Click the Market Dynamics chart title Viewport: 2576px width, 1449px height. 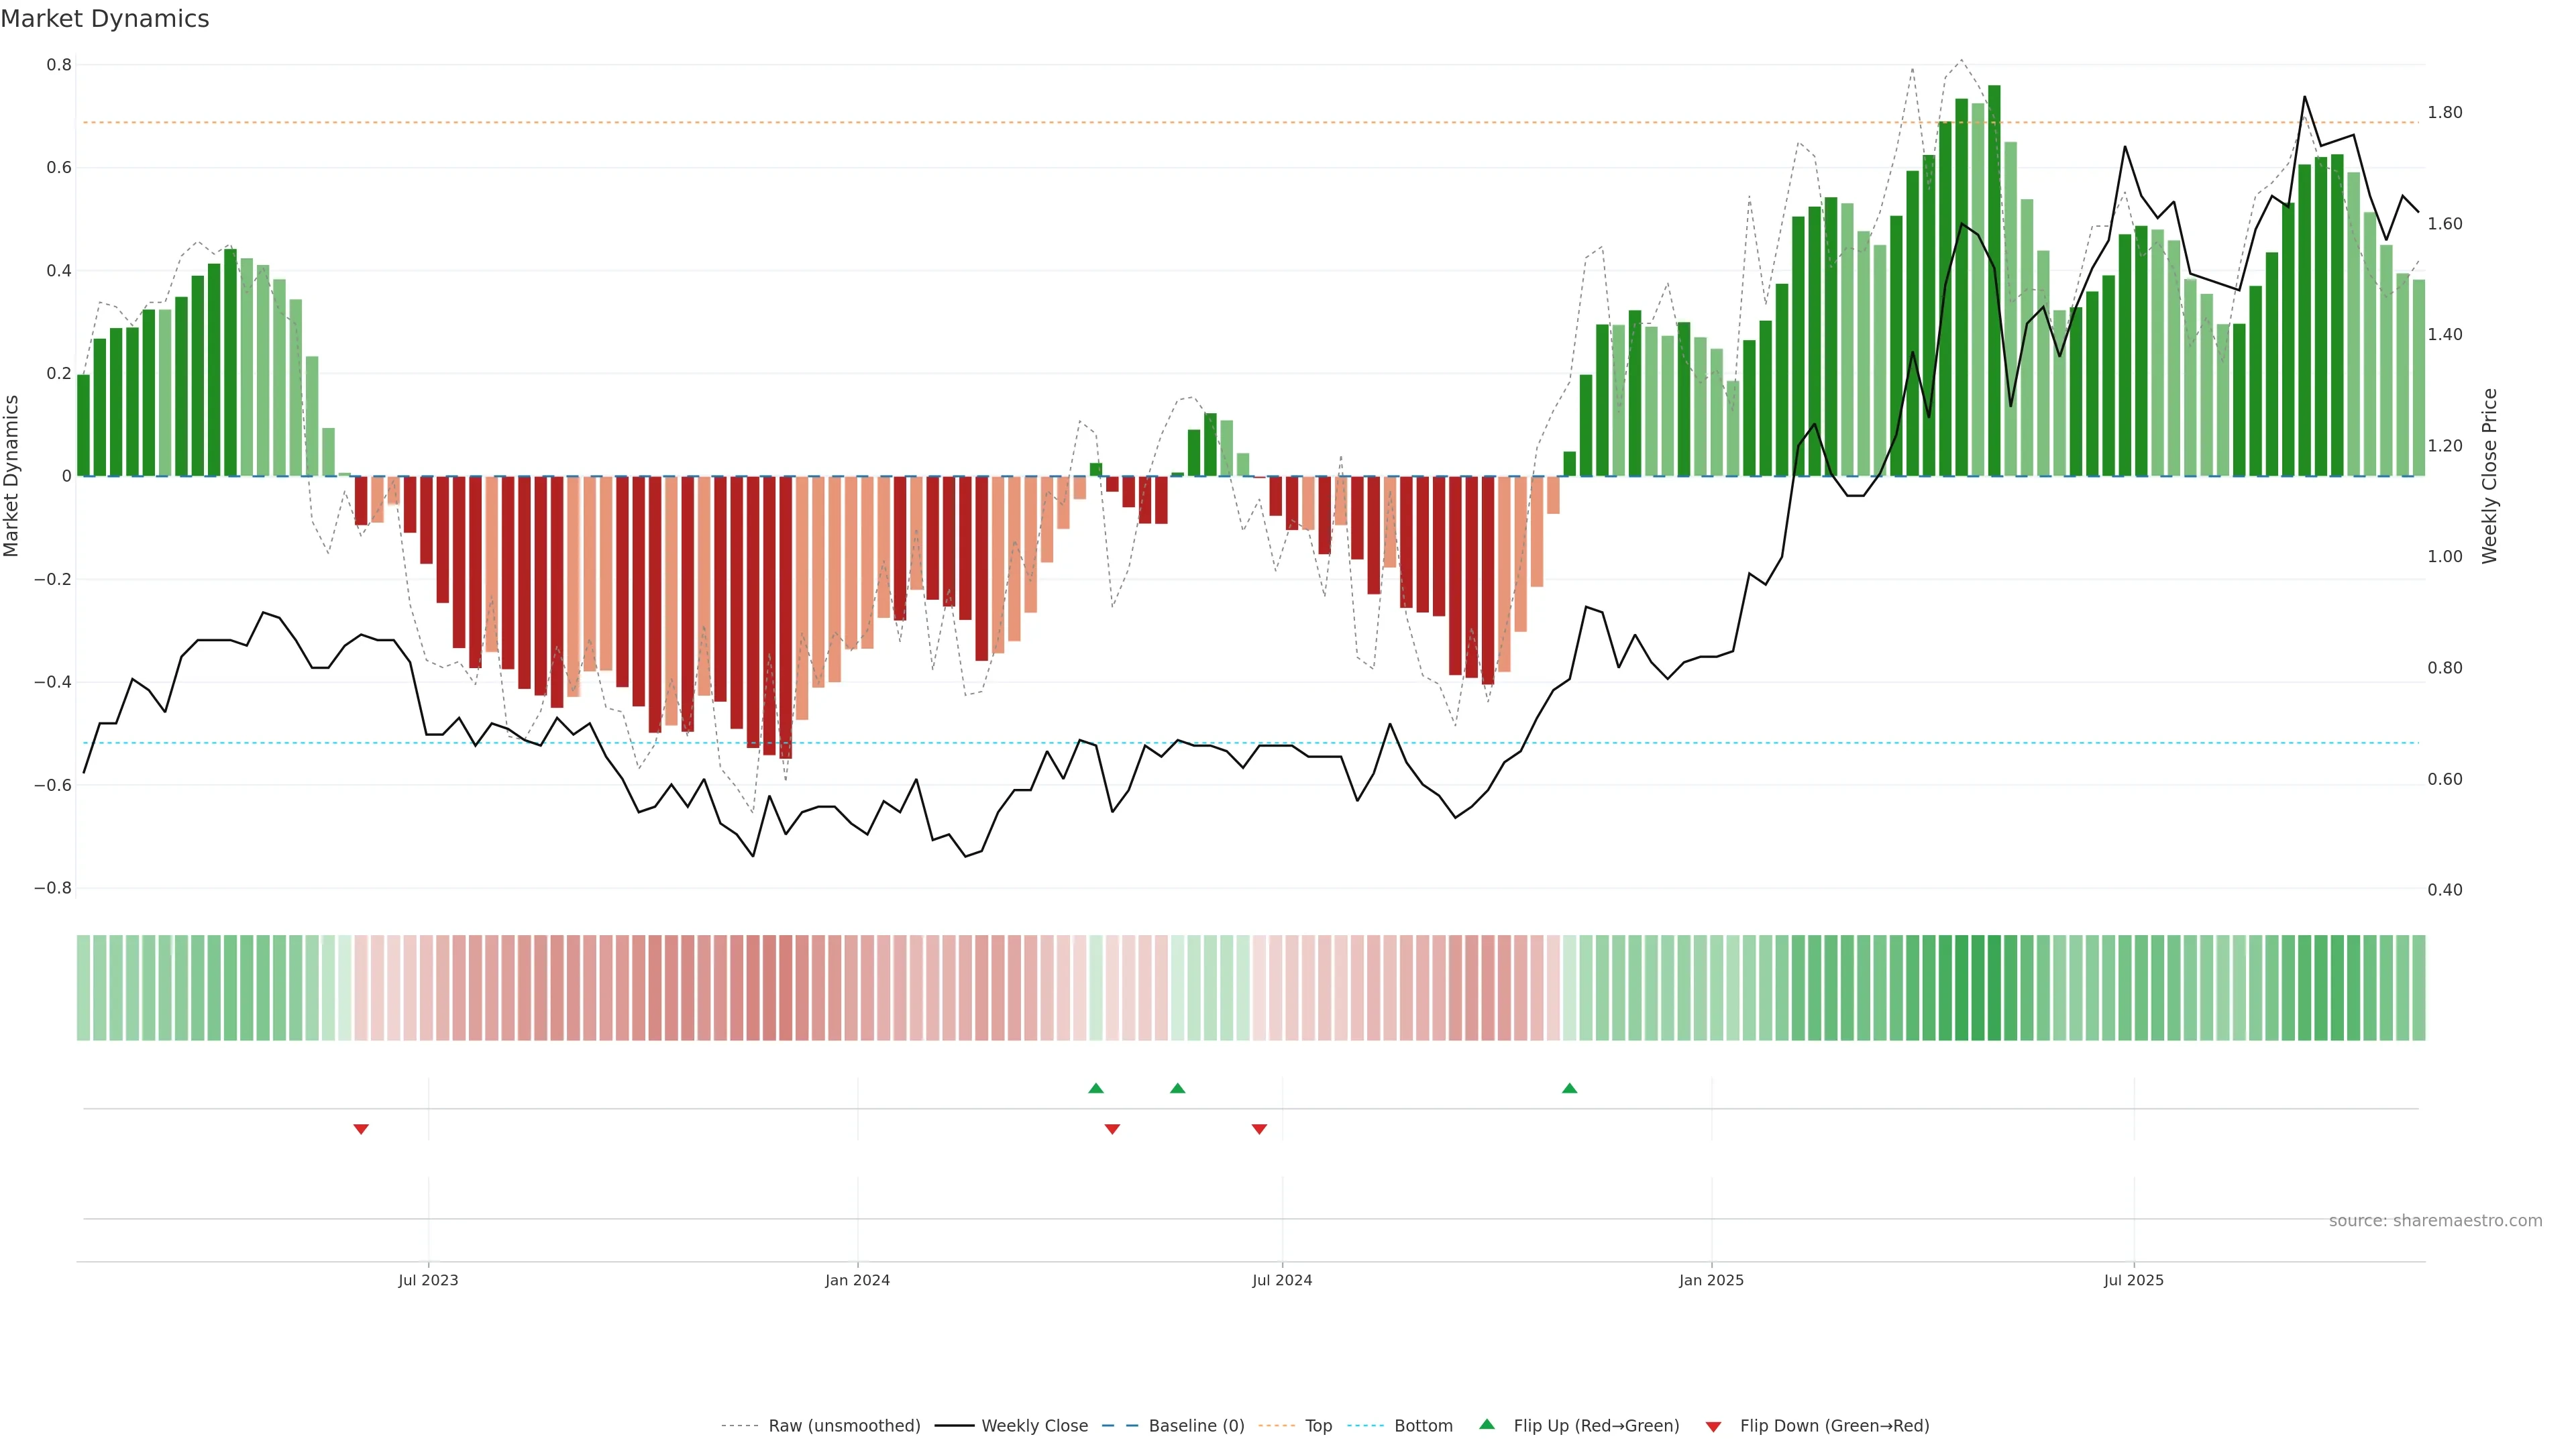(105, 19)
